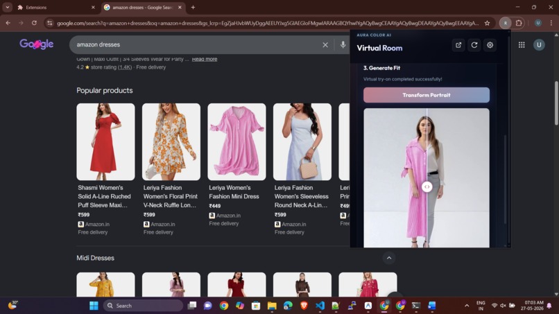
Task: Grab the before/after comparison slider handle
Action: tap(427, 186)
